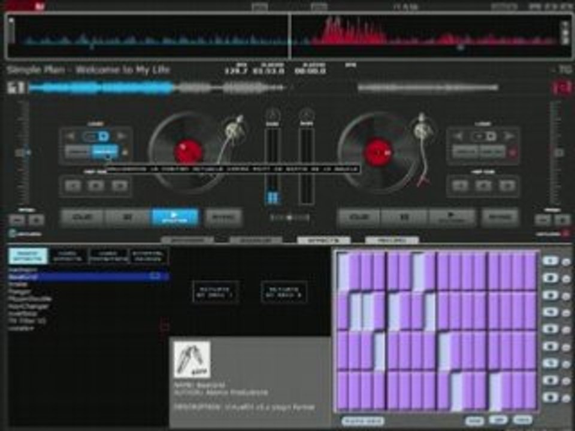
Task: Select the Flanger effect
Action: coord(20,292)
